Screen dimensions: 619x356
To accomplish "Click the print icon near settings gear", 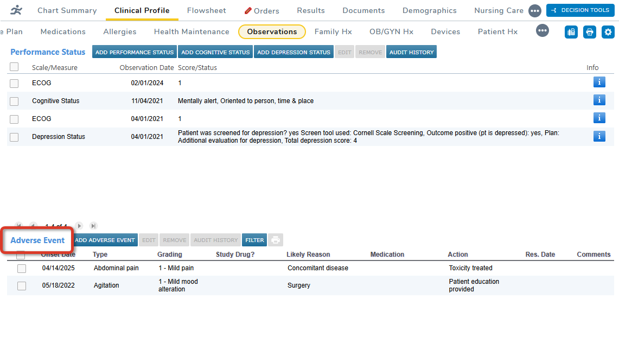I will (x=590, y=32).
